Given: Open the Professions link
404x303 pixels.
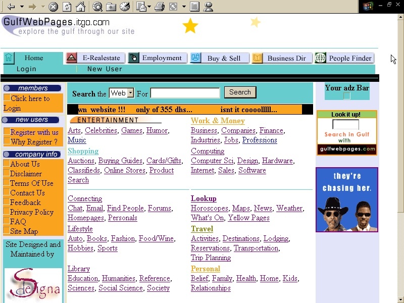Looking at the screenshot, I should (x=260, y=140).
